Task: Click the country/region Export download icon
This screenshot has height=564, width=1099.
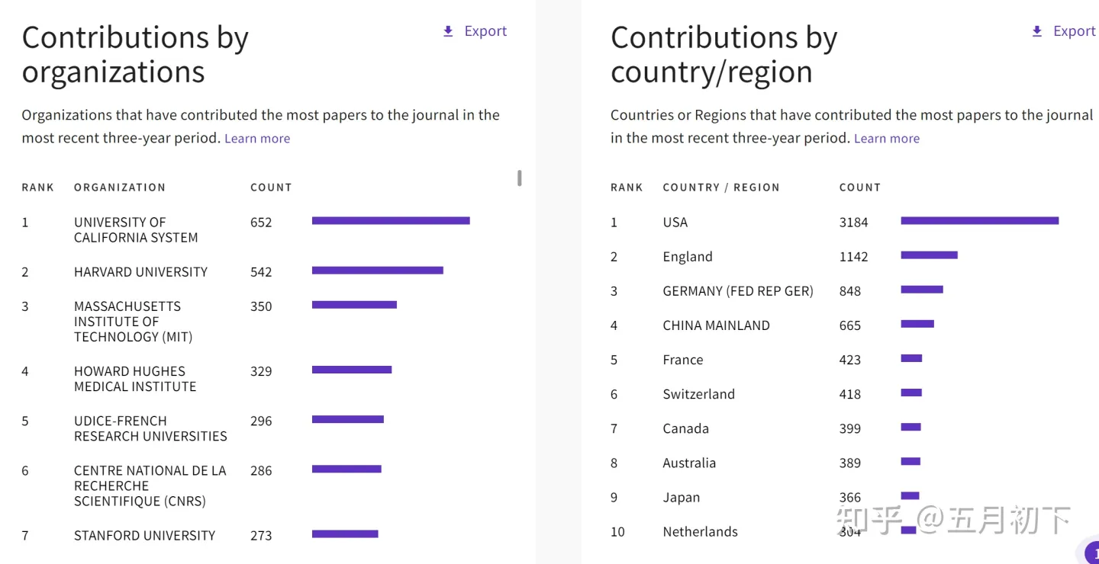Action: click(x=1037, y=31)
